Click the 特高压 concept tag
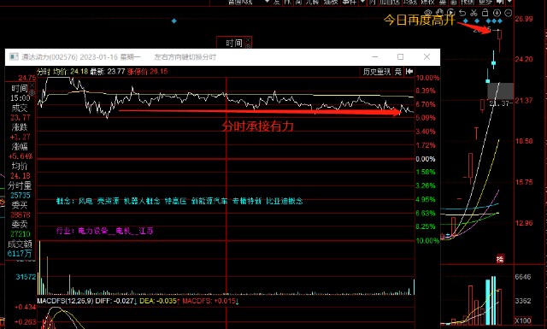Image resolution: width=547 pixels, height=329 pixels. 175,201
